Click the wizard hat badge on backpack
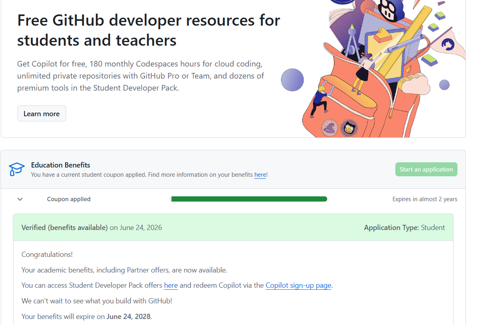 point(330,128)
